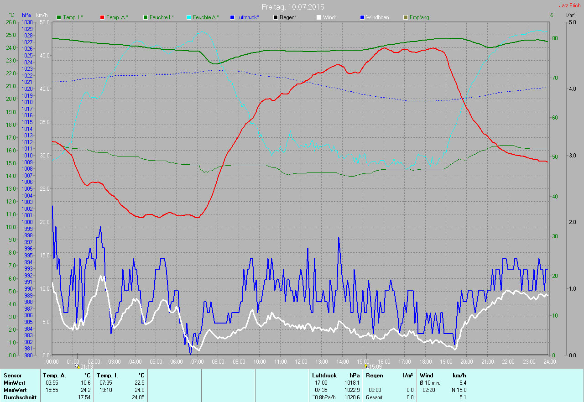This screenshot has width=584, height=402.
Task: Click the Wind table header
Action: (426, 376)
